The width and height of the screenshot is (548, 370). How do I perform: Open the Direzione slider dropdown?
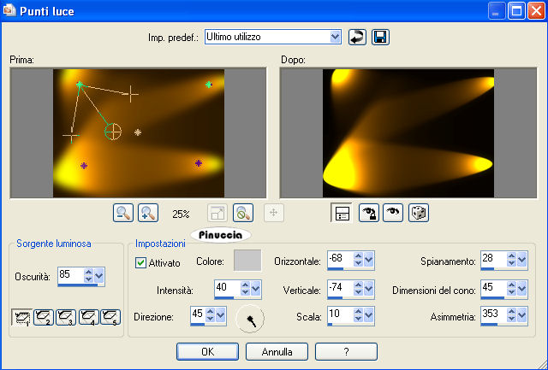(221, 315)
